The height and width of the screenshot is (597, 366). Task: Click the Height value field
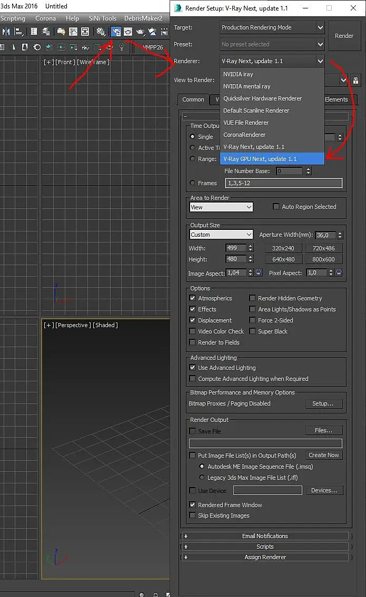coord(236,259)
